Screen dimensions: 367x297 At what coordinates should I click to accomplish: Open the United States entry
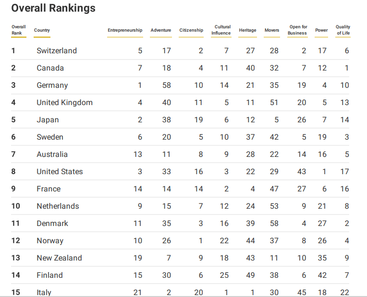tap(60, 172)
